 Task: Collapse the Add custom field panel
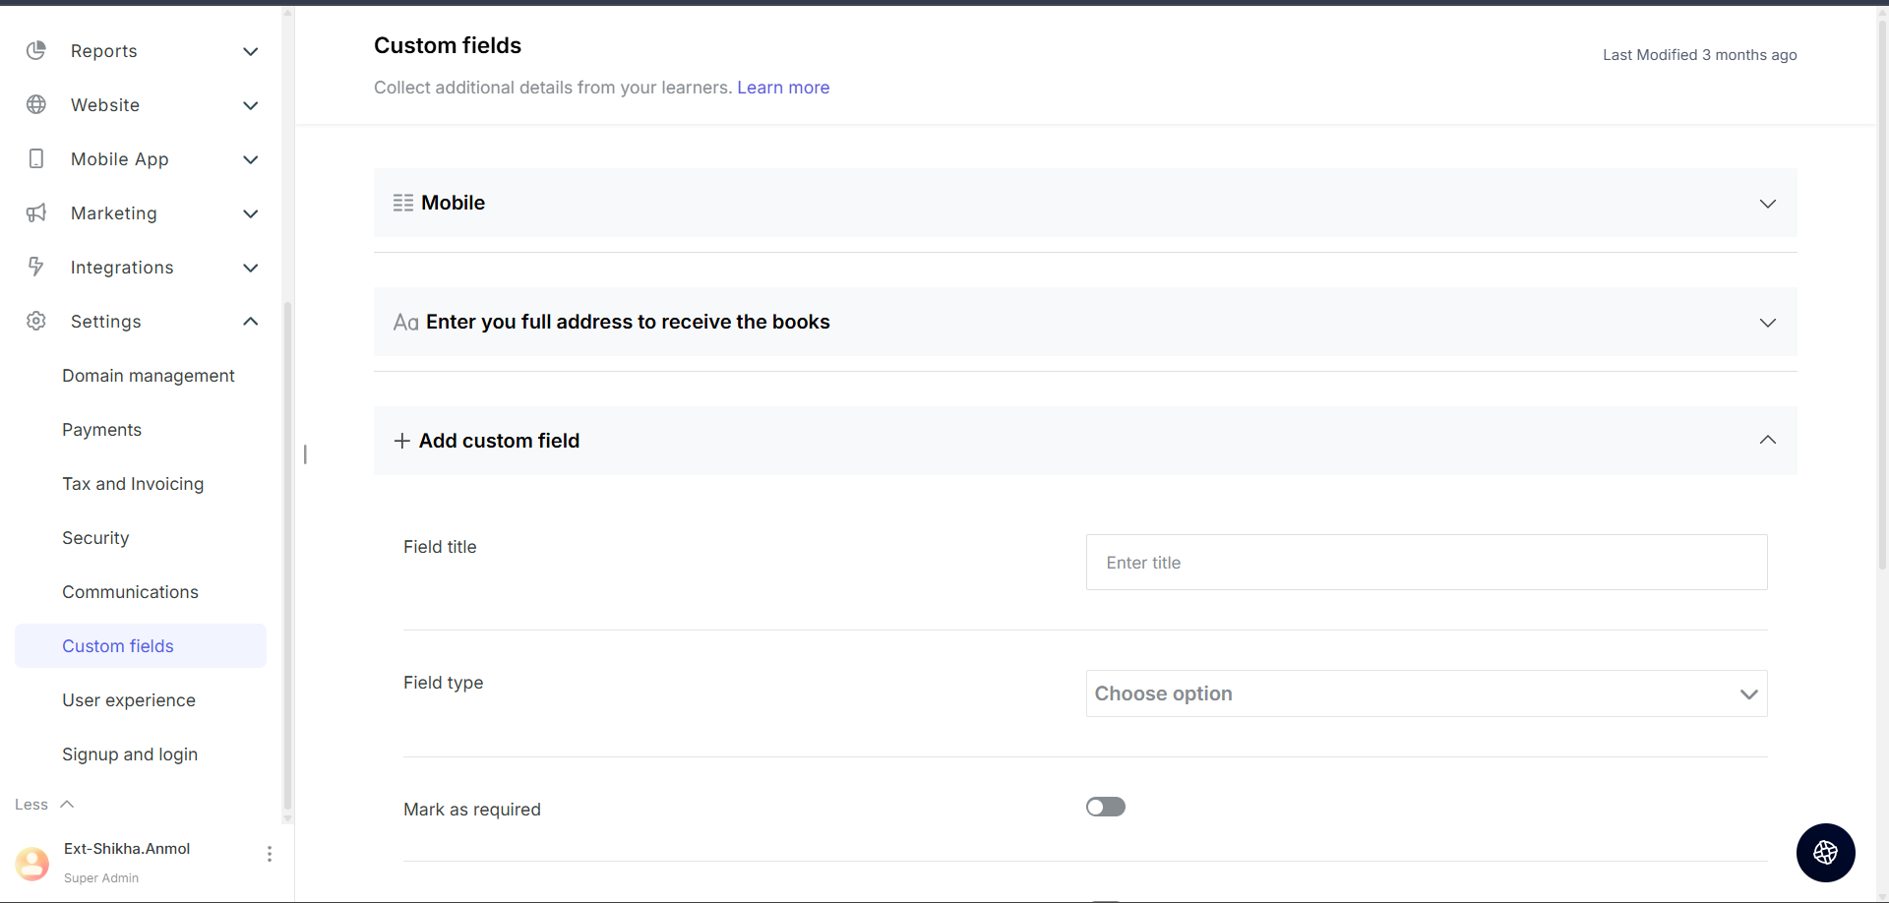click(1767, 441)
